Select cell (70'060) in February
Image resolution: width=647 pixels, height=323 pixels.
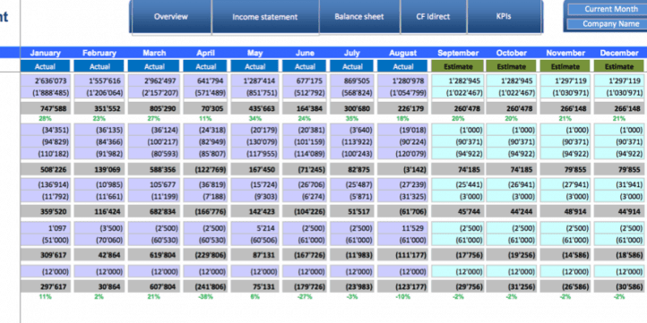point(99,240)
